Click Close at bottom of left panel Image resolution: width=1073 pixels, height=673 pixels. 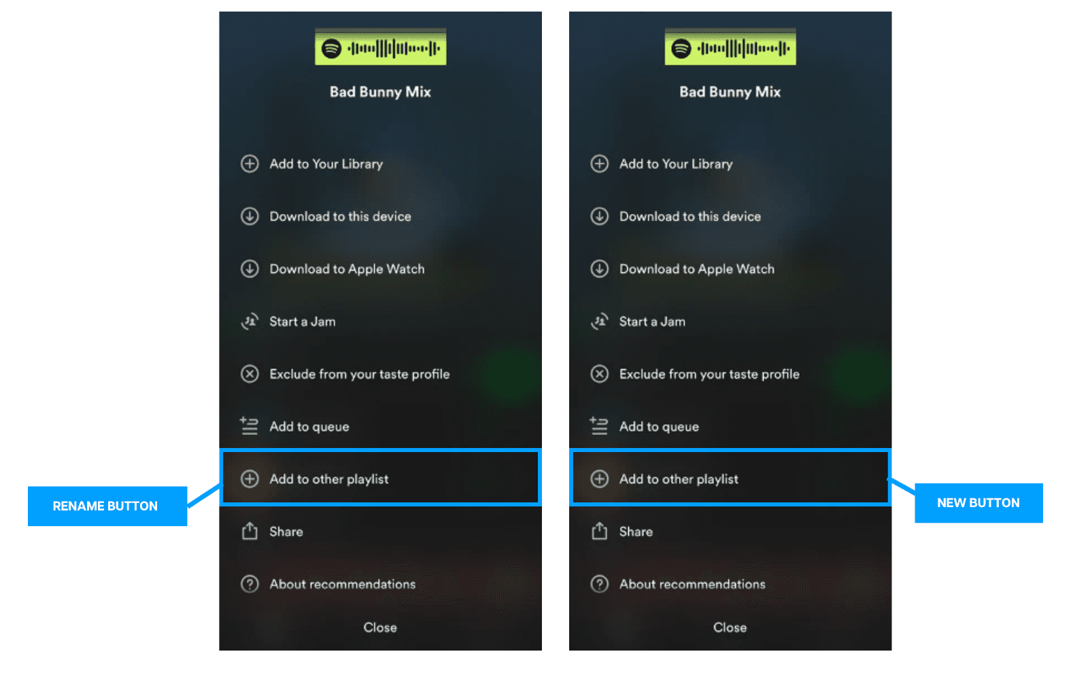tap(380, 627)
